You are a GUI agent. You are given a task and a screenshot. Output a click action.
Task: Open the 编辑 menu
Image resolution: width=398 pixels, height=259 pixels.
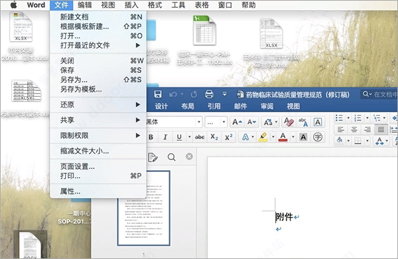click(84, 5)
